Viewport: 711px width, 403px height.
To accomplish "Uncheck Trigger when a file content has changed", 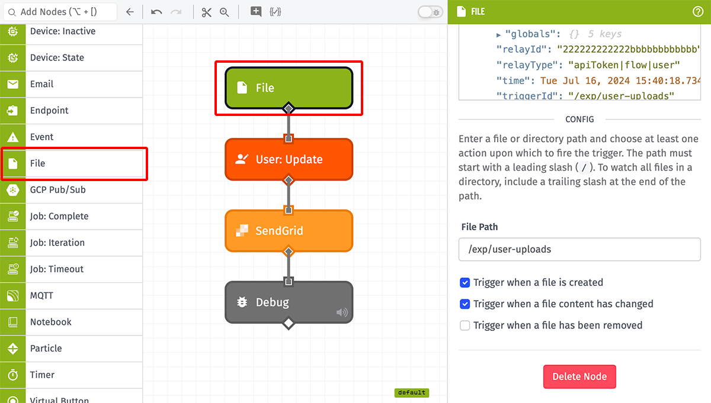I will click(x=465, y=304).
